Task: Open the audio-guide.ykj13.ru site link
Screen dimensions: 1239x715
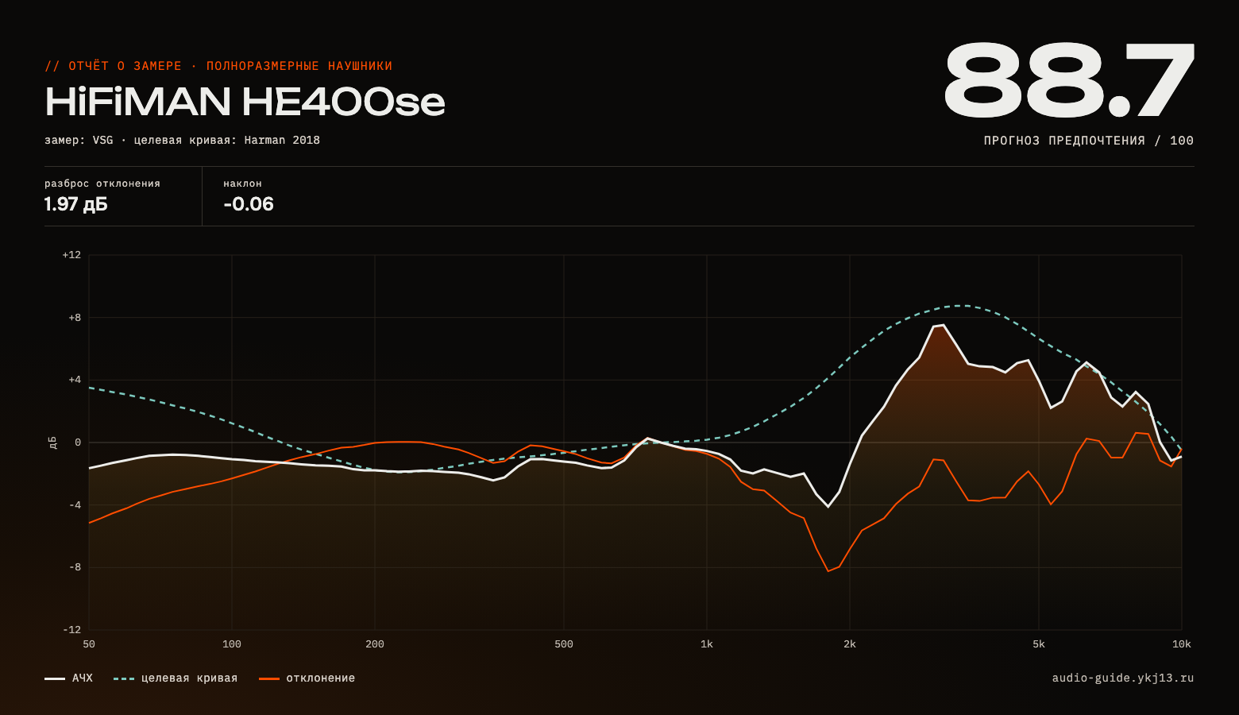Action: (1123, 678)
